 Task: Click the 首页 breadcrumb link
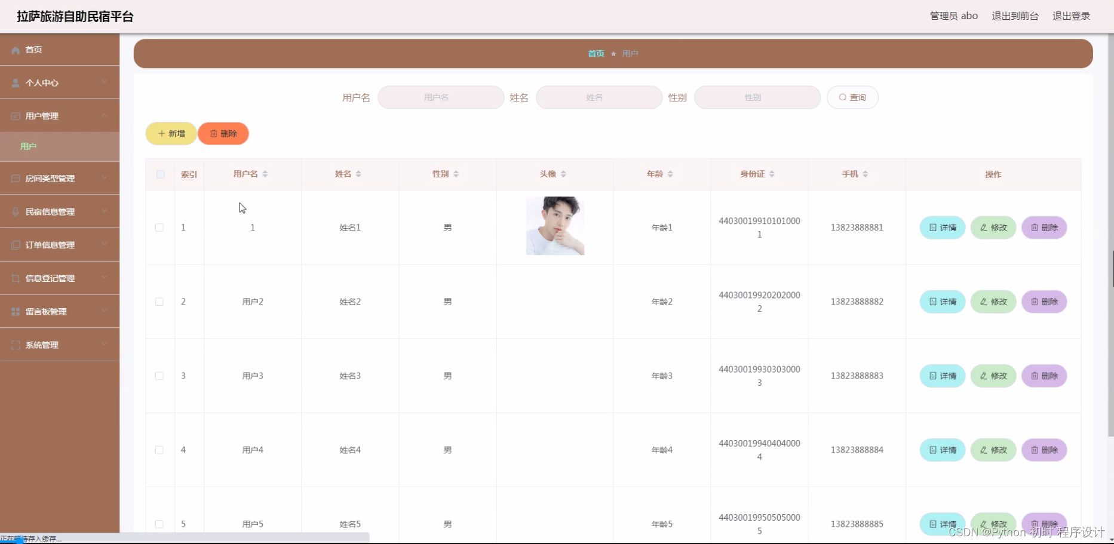pyautogui.click(x=596, y=54)
